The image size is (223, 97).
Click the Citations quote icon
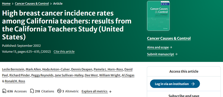[32, 91]
